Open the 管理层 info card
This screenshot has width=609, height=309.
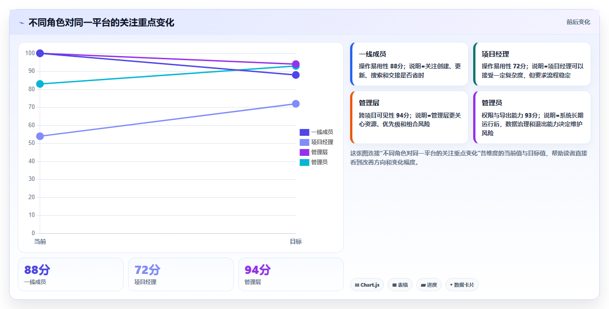pyautogui.click(x=409, y=118)
